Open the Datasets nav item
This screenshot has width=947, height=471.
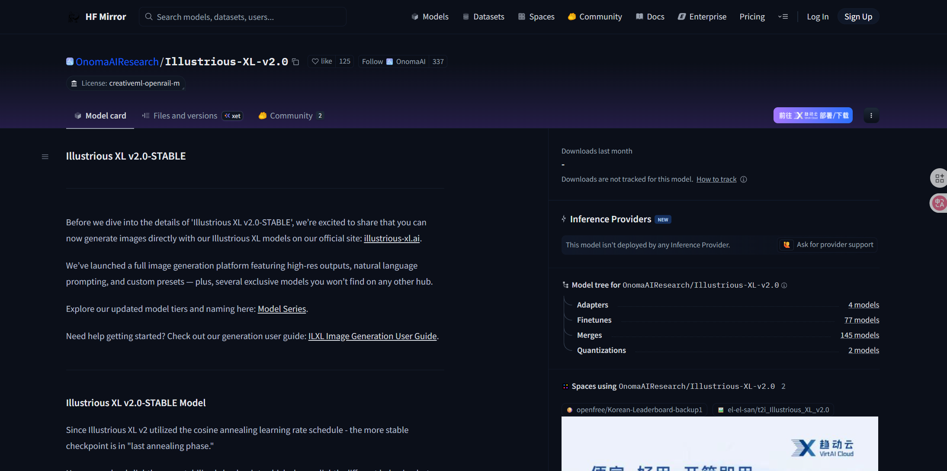click(483, 17)
